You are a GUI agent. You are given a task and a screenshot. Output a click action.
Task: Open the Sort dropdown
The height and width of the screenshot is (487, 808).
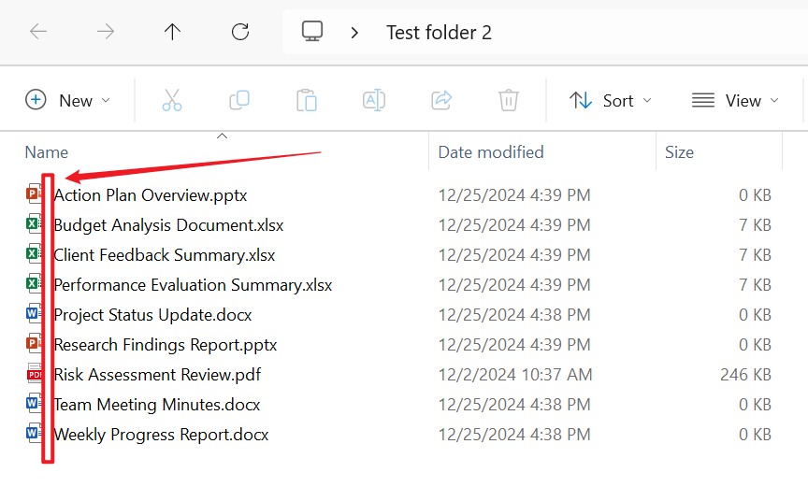(611, 100)
